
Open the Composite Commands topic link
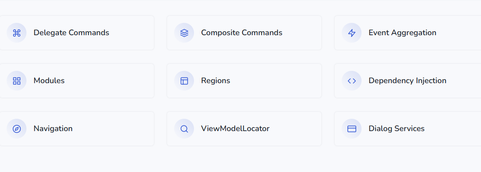tap(242, 33)
